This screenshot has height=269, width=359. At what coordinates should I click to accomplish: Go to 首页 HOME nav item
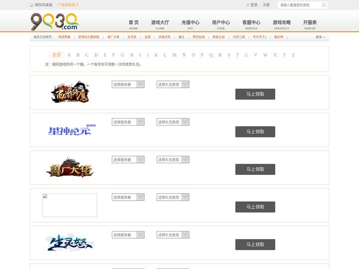pos(134,25)
